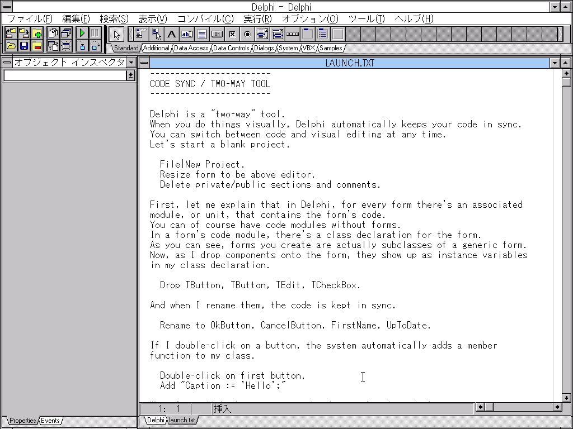Pick the Panel component
Screen dimensions: 573x429
tap(339, 34)
